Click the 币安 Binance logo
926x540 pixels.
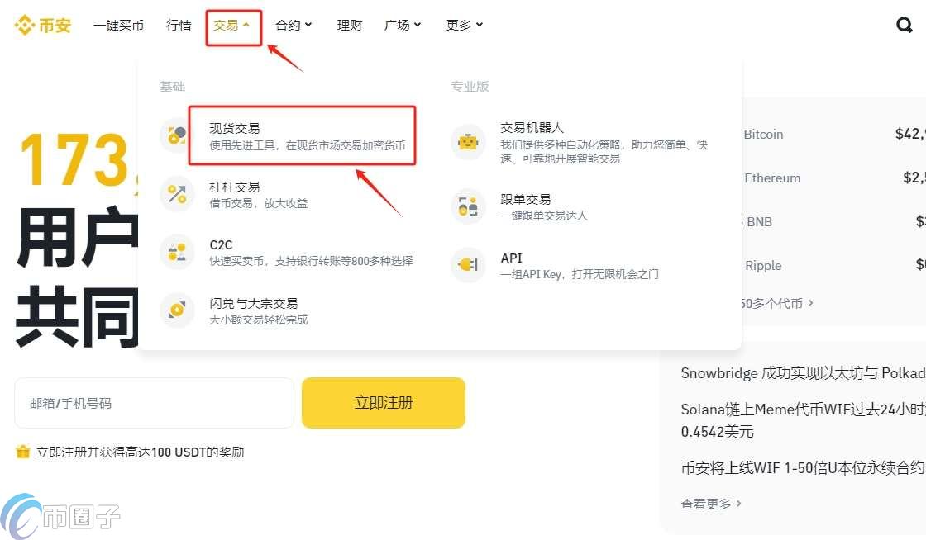coord(43,25)
